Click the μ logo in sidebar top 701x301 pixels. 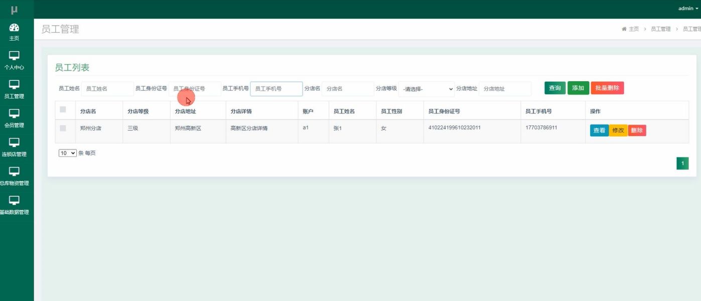click(14, 10)
